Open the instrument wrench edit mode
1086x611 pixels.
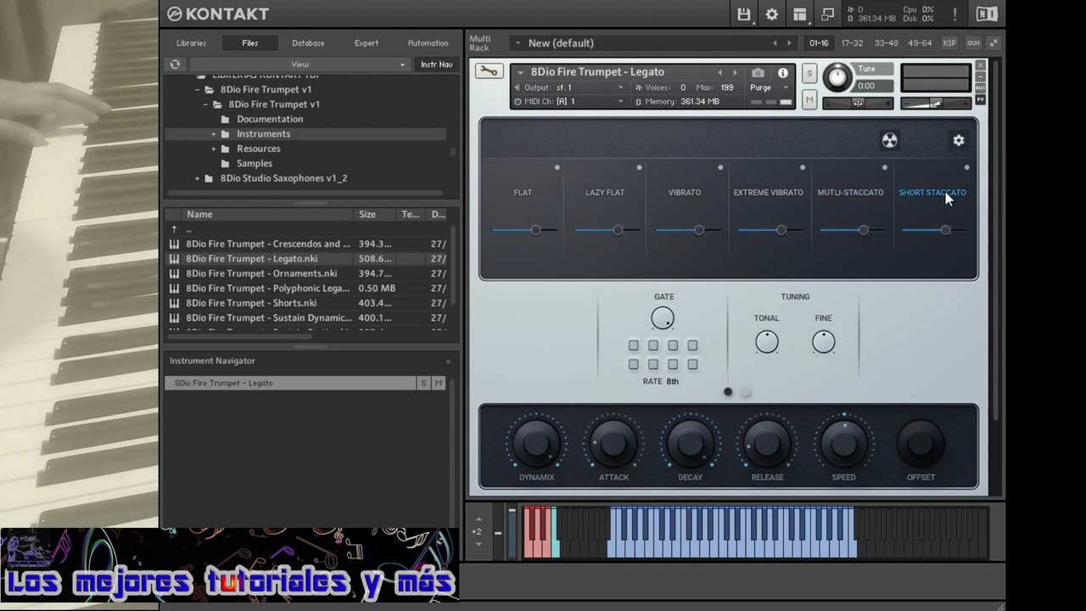click(x=489, y=72)
